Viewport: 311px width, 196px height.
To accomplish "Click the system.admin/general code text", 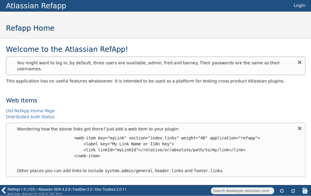I will [129, 171].
